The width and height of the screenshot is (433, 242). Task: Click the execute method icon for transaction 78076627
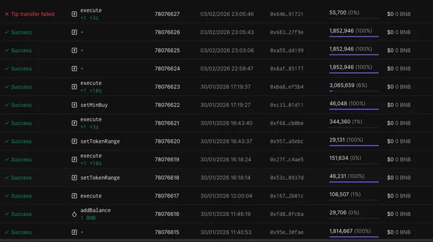click(x=75, y=14)
